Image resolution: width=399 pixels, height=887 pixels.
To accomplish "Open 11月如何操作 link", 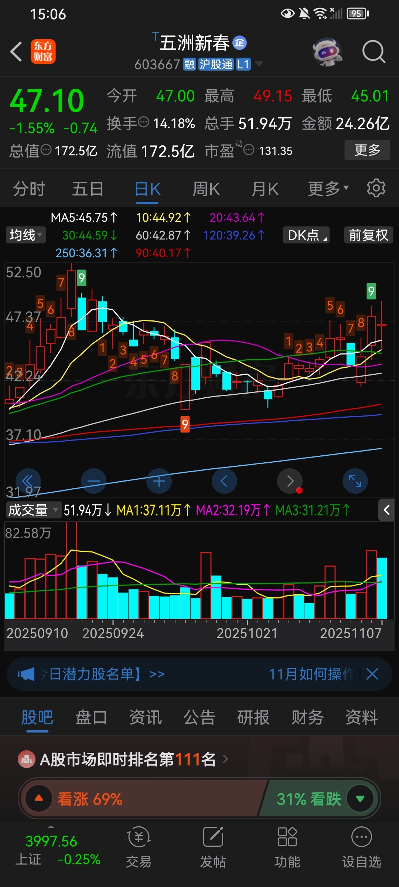I will [311, 674].
